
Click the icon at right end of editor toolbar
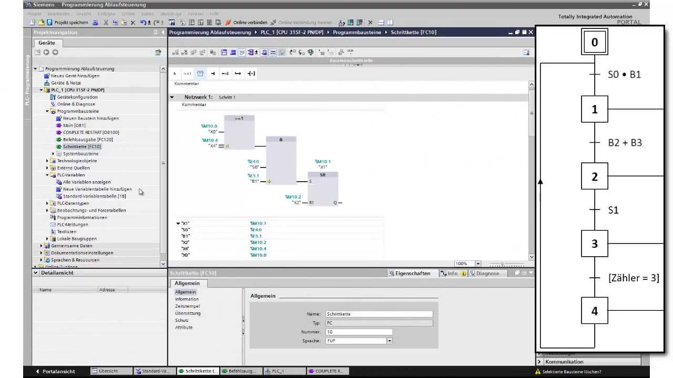pos(526,52)
